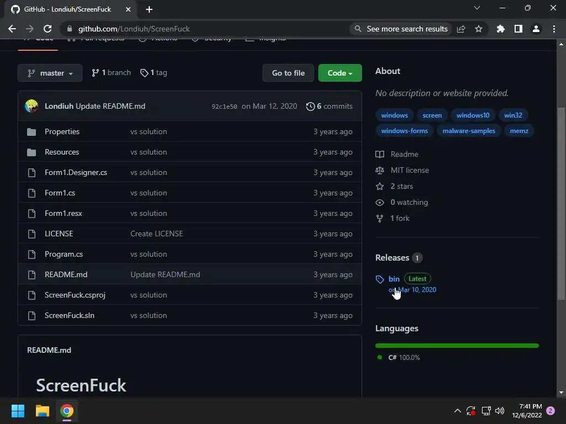Open the Chrome extensions puzzle icon
This screenshot has height=424, width=566.
point(501,29)
